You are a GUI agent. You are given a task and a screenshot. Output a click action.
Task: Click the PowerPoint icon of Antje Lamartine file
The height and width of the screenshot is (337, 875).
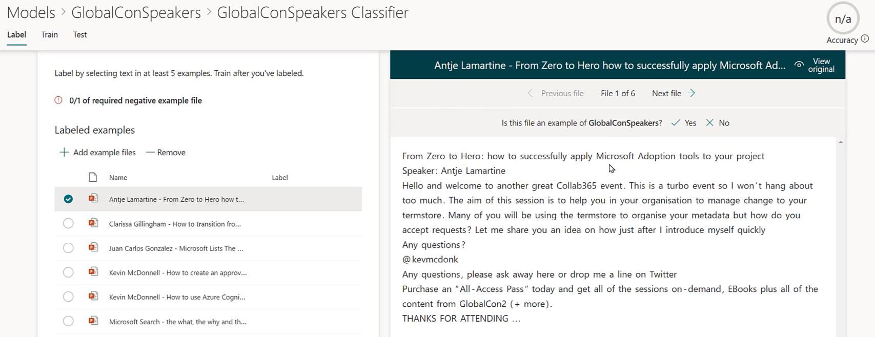point(93,198)
